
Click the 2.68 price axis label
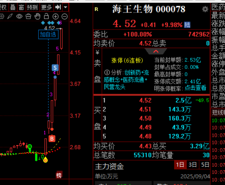pyautogui.click(x=75, y=147)
